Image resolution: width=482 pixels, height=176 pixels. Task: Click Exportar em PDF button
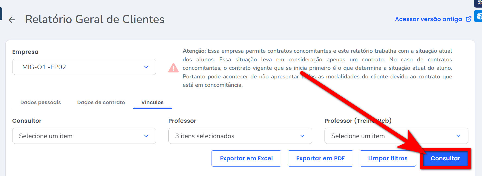(320, 158)
